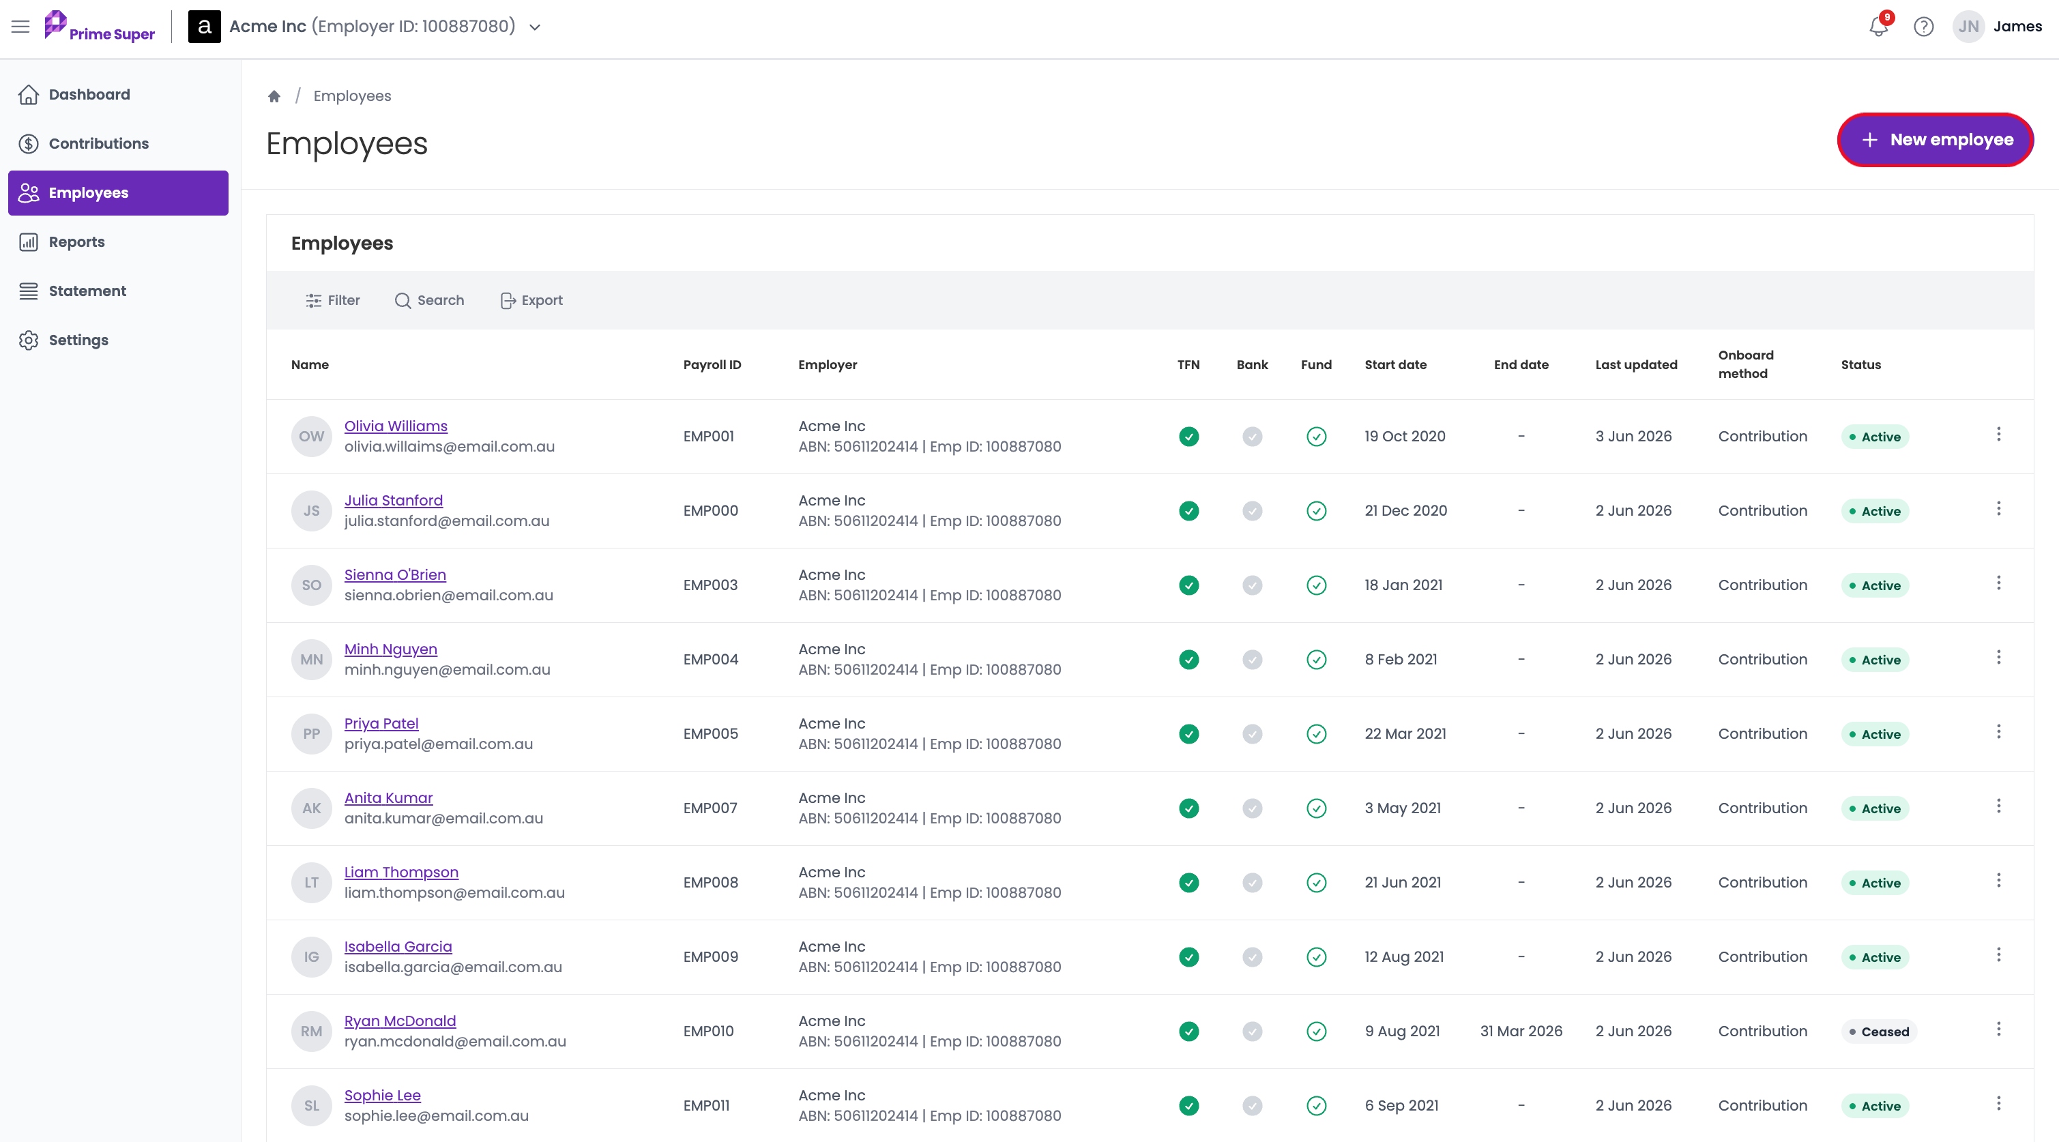Click the Start date column header
The height and width of the screenshot is (1142, 2059).
click(x=1394, y=364)
